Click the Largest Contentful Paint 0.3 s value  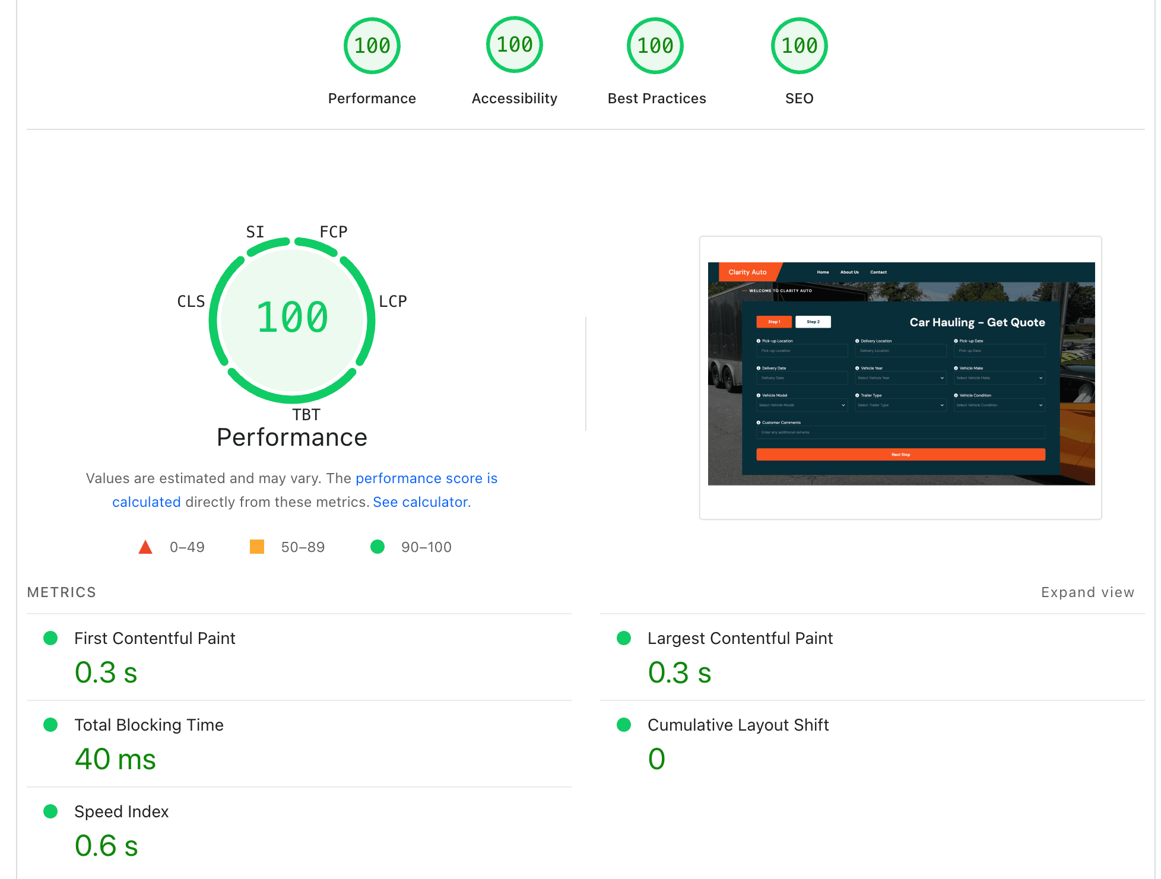680,672
